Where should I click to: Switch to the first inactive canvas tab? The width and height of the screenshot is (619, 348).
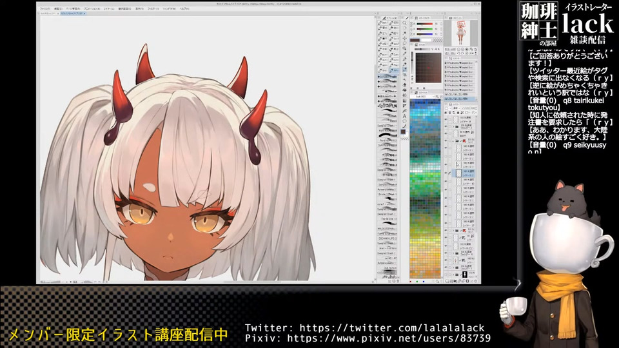click(47, 14)
